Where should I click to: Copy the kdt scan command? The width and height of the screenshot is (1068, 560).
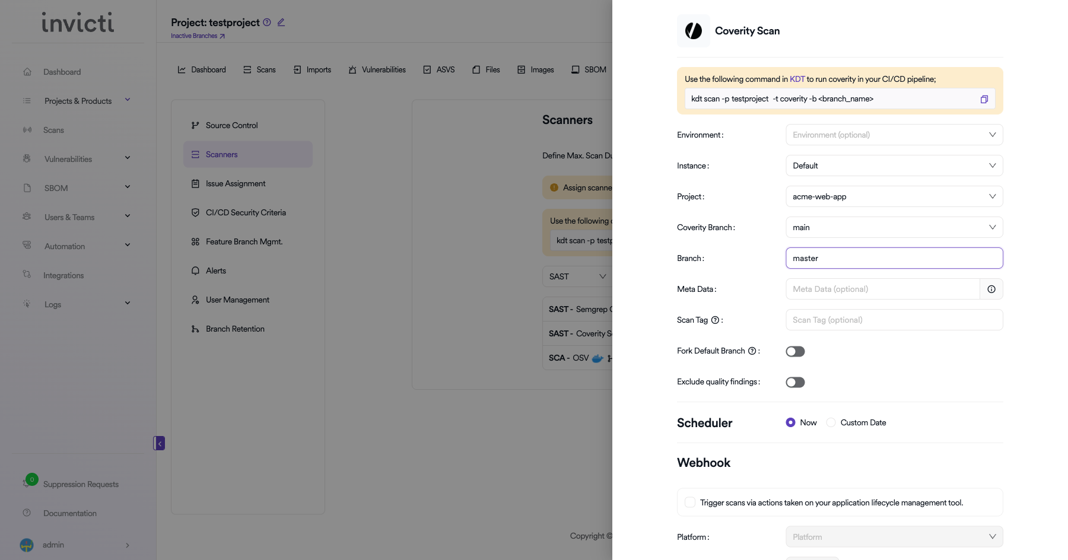[x=984, y=99]
